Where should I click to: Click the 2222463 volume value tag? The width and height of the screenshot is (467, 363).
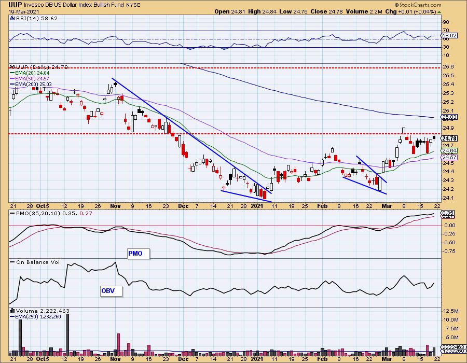tap(454, 347)
